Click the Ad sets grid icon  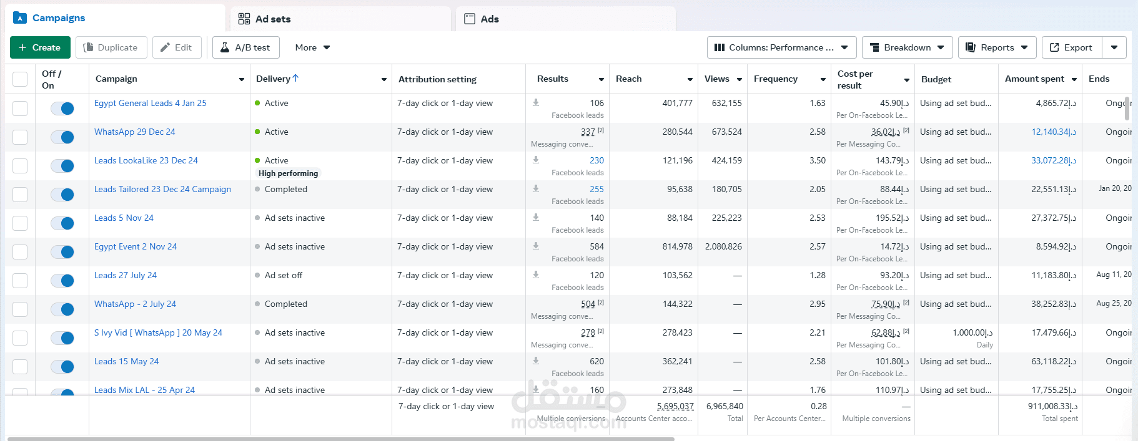[x=244, y=19]
